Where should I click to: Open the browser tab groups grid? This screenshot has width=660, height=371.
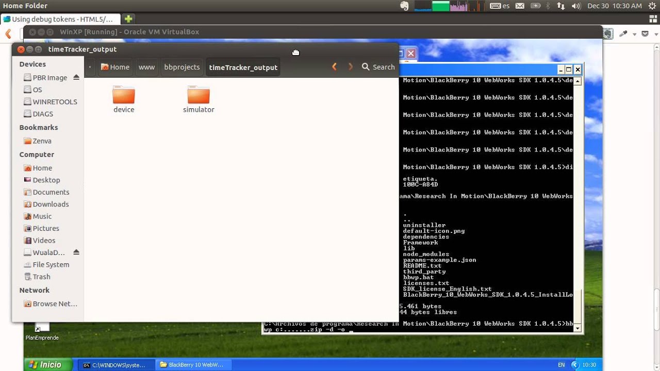(653, 19)
